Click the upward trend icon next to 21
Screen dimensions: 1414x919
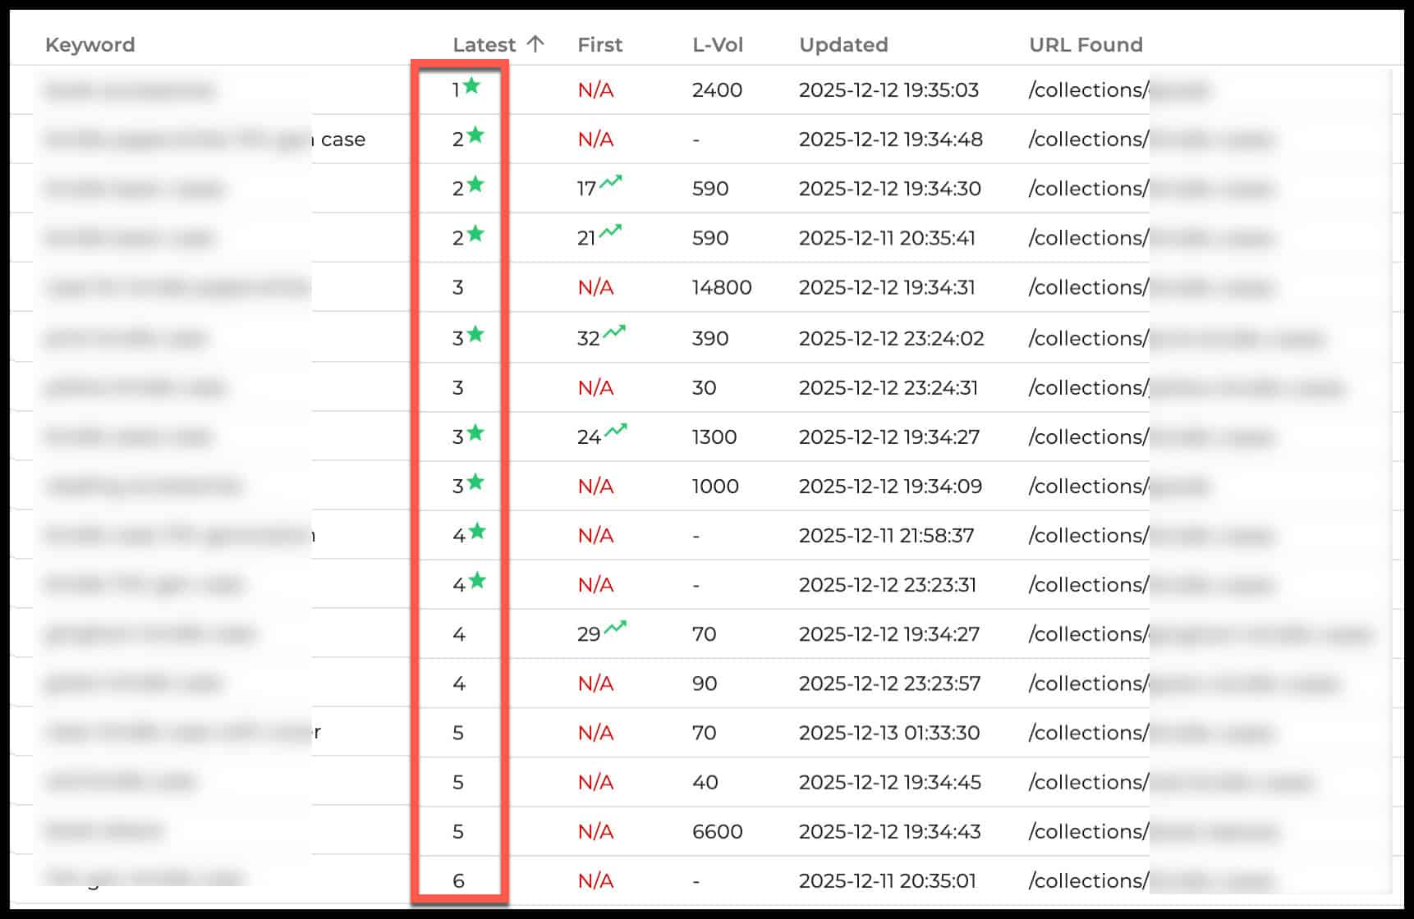click(610, 231)
